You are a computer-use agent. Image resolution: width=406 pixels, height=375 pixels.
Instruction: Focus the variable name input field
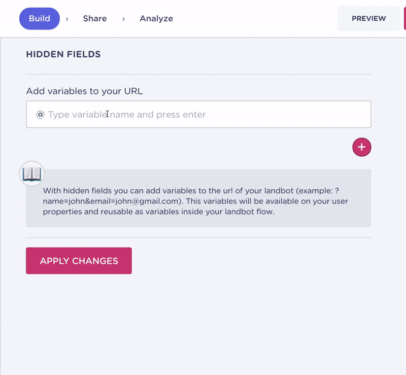[x=198, y=114]
